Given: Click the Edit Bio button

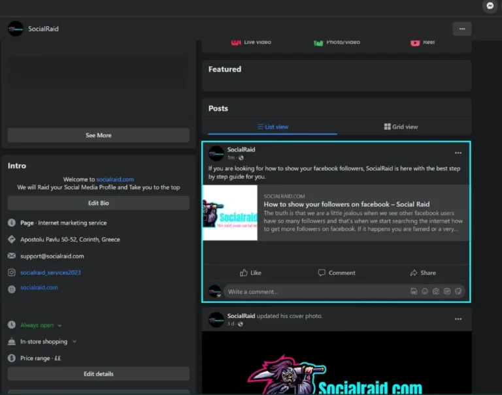Looking at the screenshot, I should tap(98, 203).
